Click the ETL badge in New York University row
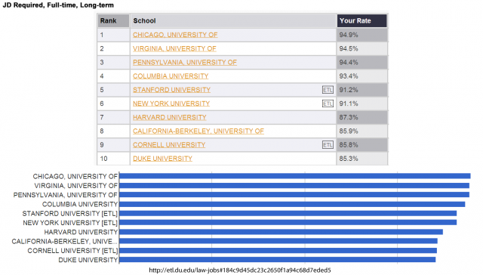483x275 pixels. [x=328, y=104]
